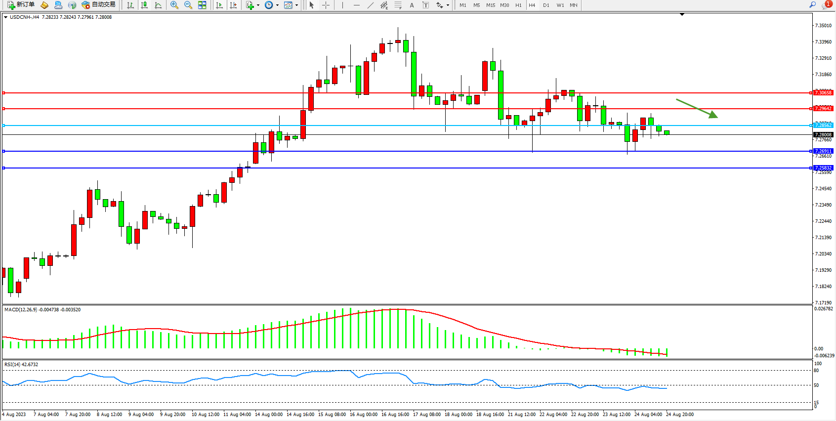
Task: Toggle the chart auto scroll button
Action: pos(219,5)
